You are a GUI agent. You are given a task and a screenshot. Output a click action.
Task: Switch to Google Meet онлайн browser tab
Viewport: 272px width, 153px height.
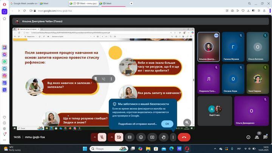click(x=24, y=3)
